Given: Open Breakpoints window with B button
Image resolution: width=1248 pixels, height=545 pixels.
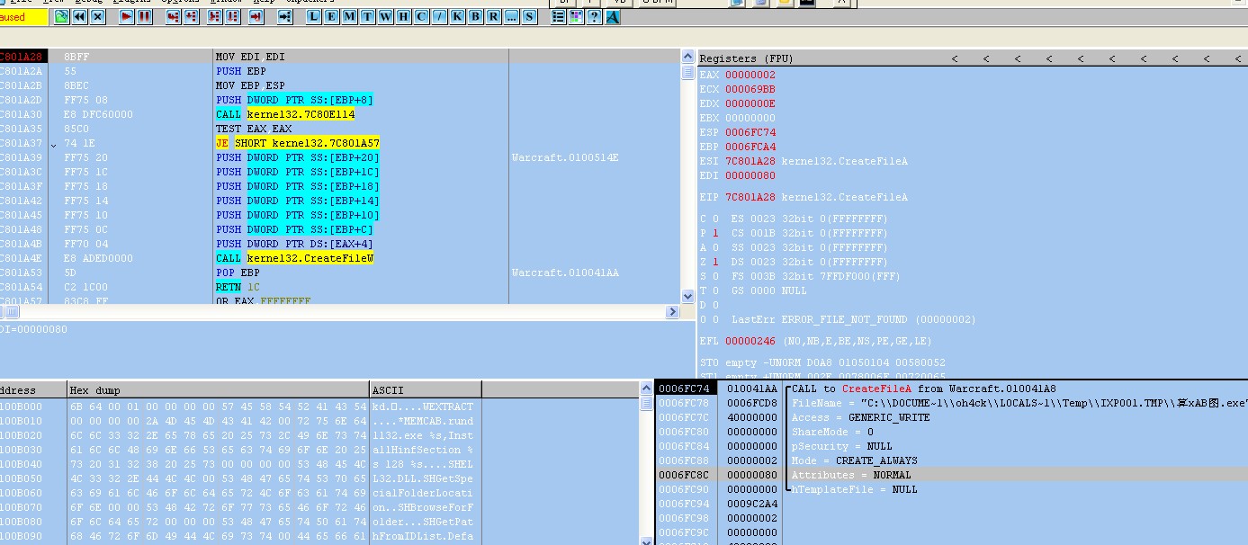Looking at the screenshot, I should (x=474, y=17).
